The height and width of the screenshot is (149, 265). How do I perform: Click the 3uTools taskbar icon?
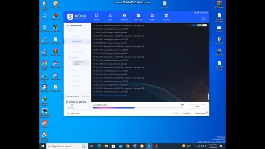149,146
